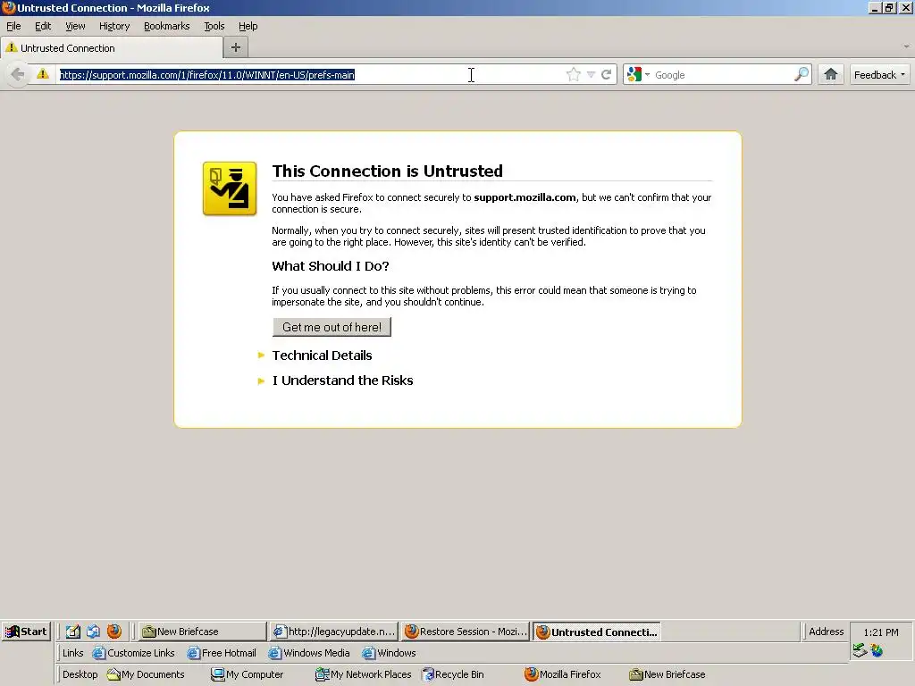Screen dimensions: 915x686
Task: Click the Back arrow navigation button
Action: [18, 75]
